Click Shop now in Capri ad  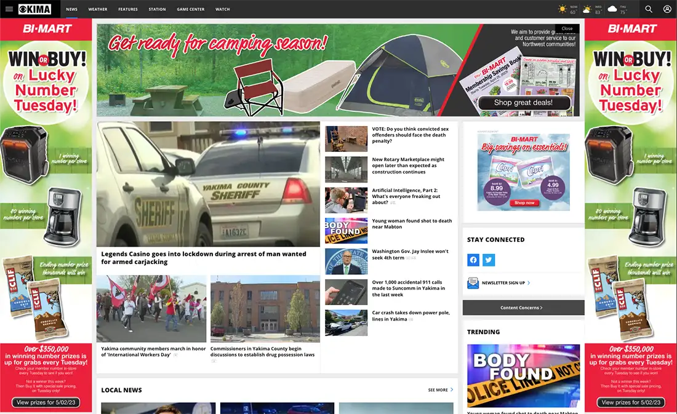pyautogui.click(x=524, y=202)
